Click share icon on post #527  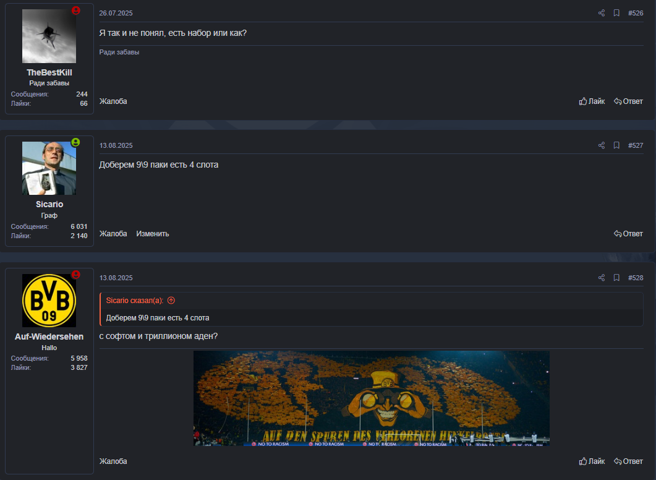coord(601,145)
